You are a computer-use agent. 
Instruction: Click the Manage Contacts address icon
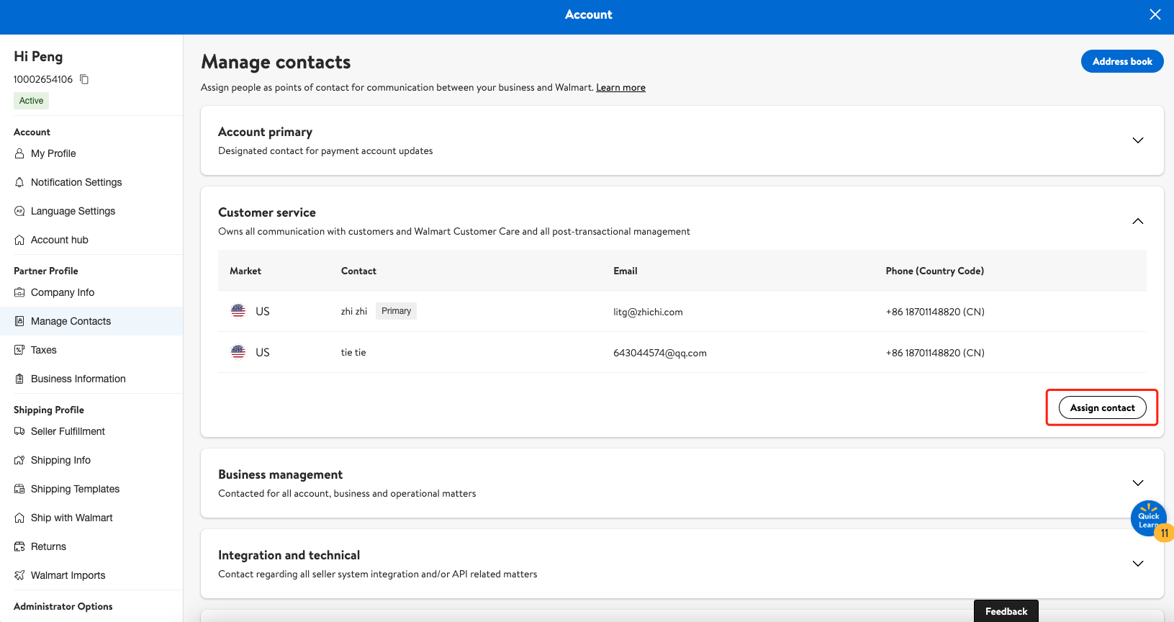point(19,321)
